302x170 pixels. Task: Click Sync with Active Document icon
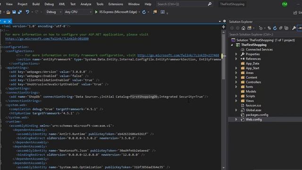[269, 28]
